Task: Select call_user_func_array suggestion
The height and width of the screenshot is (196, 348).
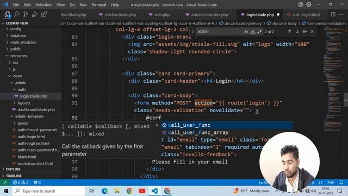Action: [227, 132]
